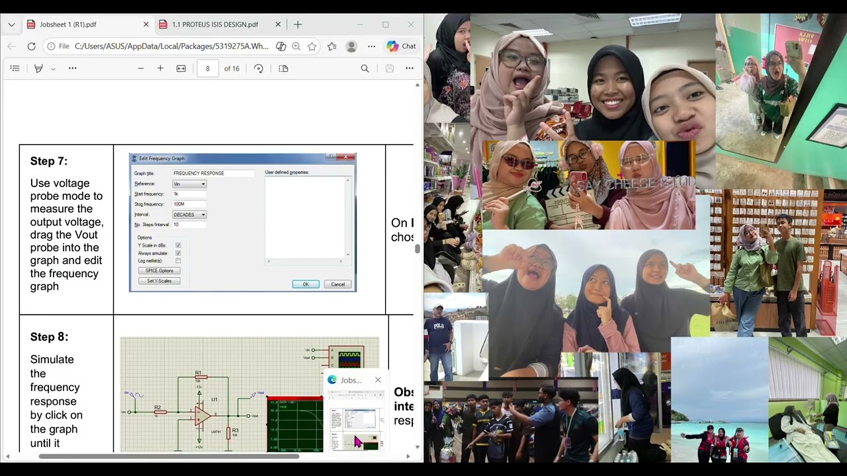Click the 'Step 7:' heading text
Screen dimensions: 847x476
49,161
